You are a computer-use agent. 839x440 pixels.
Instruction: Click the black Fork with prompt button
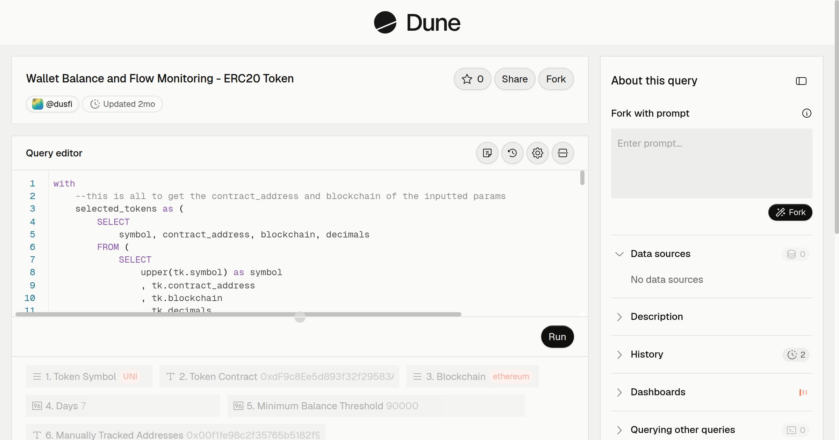[790, 212]
